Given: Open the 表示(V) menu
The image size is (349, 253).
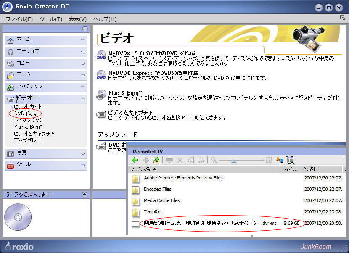Looking at the screenshot, I should [77, 19].
